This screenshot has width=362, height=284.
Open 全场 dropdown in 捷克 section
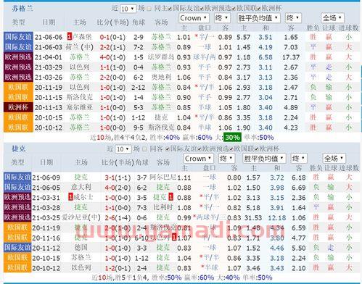click(x=334, y=159)
